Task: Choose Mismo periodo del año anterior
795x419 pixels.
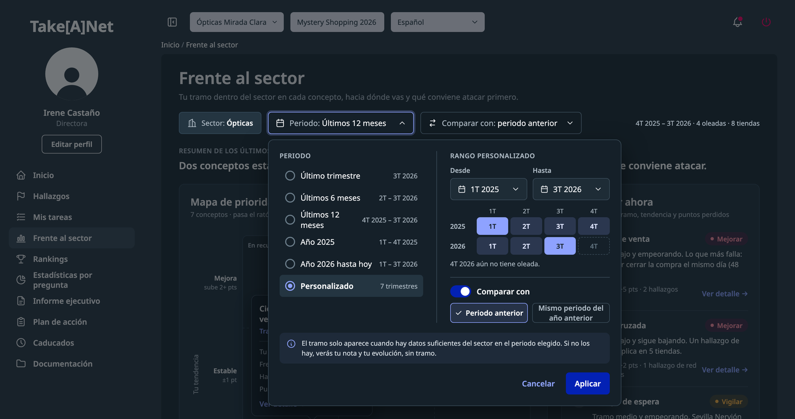Action: 571,313
